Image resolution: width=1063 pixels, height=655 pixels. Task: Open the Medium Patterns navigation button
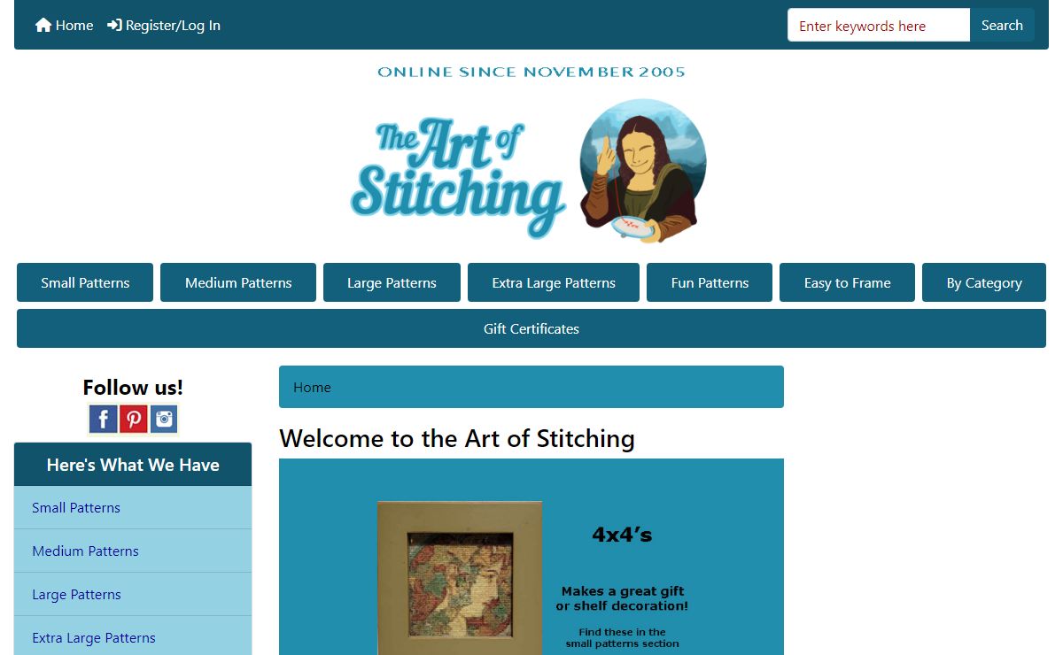[238, 282]
